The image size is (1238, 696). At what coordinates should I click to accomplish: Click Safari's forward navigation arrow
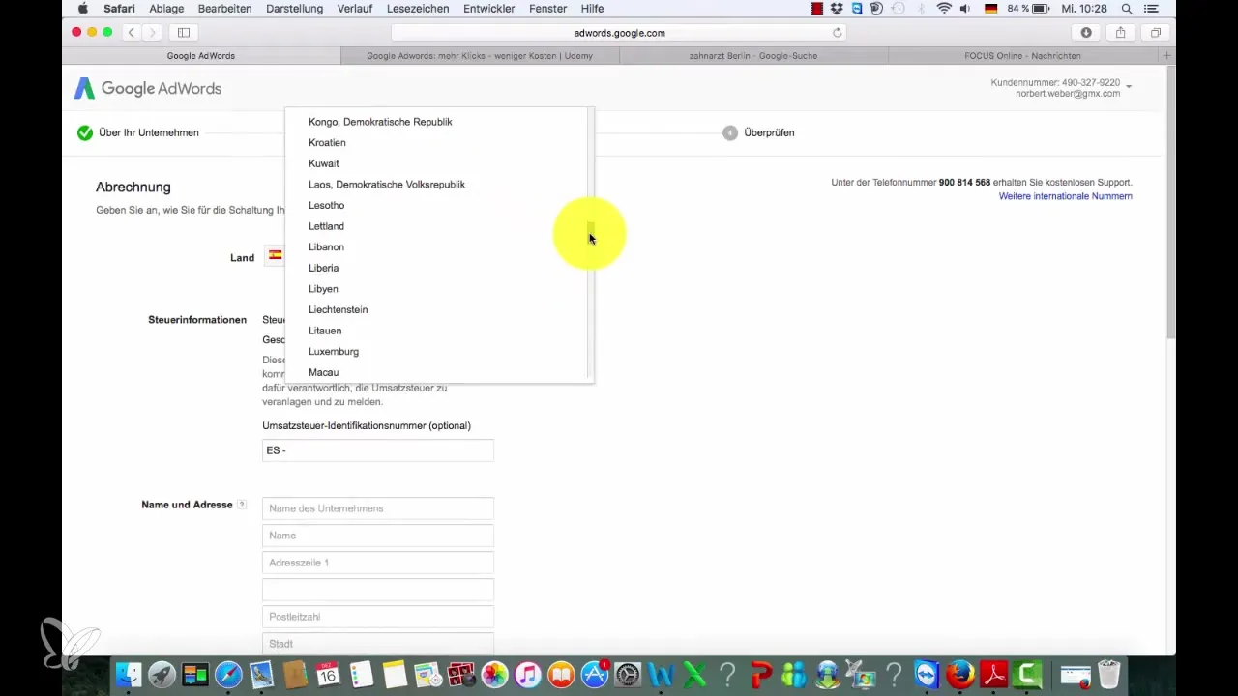152,32
